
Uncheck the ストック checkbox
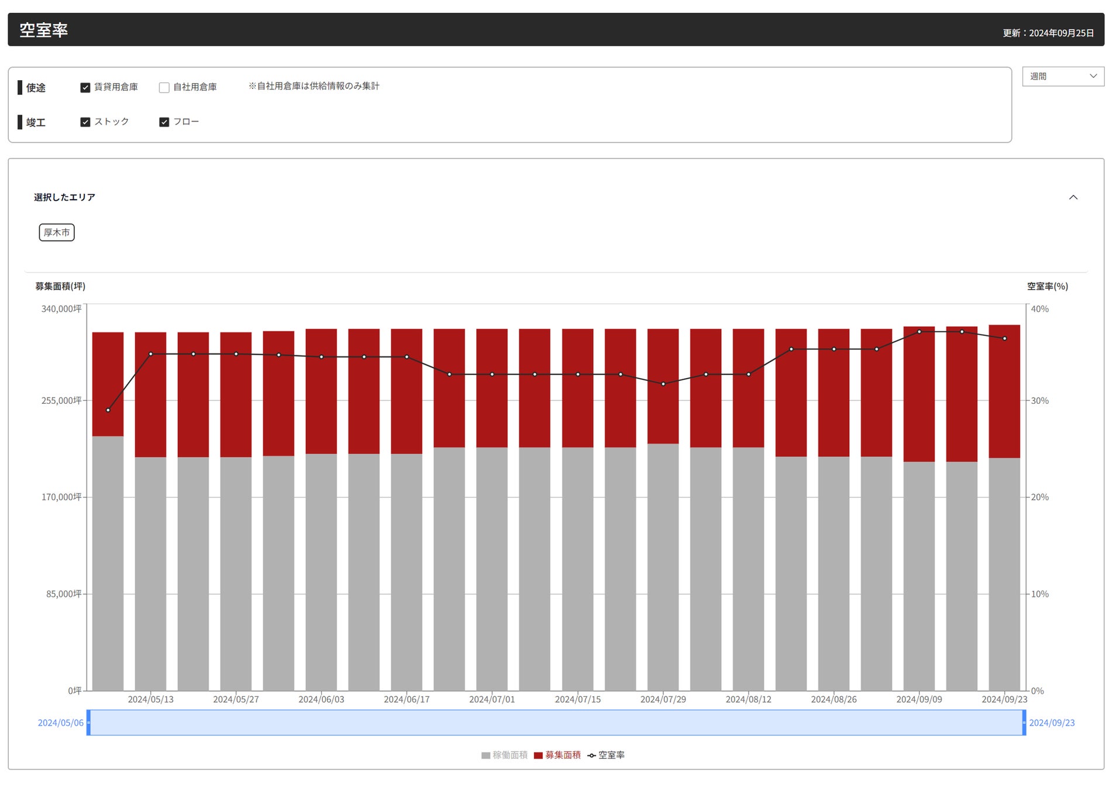85,122
